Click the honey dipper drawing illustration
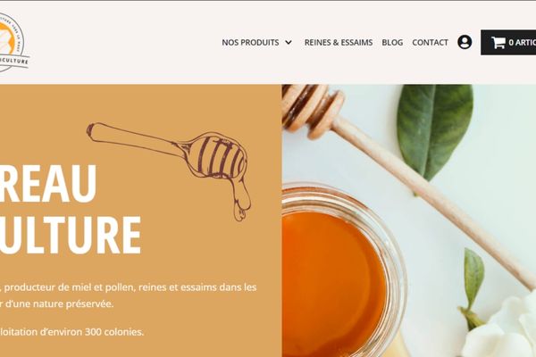The height and width of the screenshot is (357, 536). [x=170, y=170]
